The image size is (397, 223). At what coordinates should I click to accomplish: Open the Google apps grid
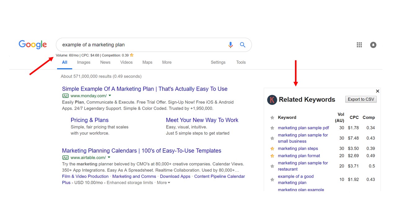click(x=359, y=45)
